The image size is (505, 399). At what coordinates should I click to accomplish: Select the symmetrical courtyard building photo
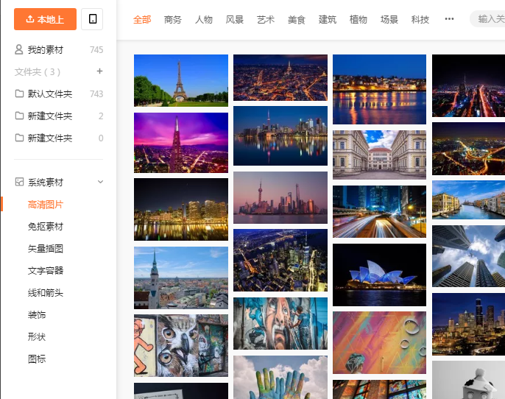click(379, 155)
